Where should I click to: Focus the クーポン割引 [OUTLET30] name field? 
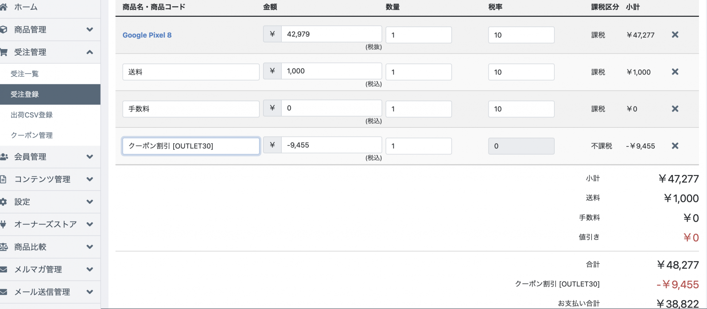[191, 146]
